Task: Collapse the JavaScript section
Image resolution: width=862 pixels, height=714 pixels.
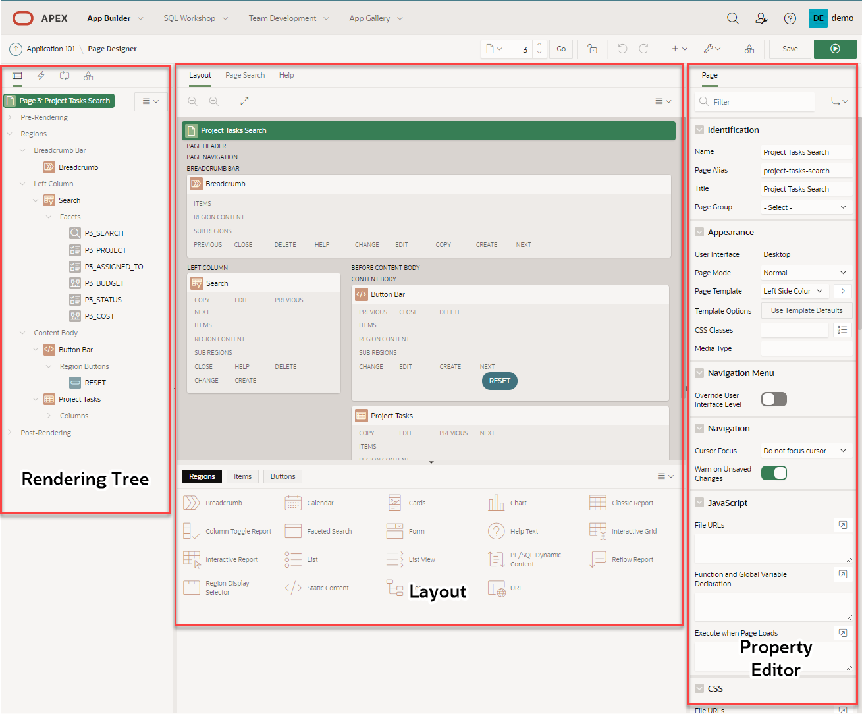Action: (x=699, y=503)
